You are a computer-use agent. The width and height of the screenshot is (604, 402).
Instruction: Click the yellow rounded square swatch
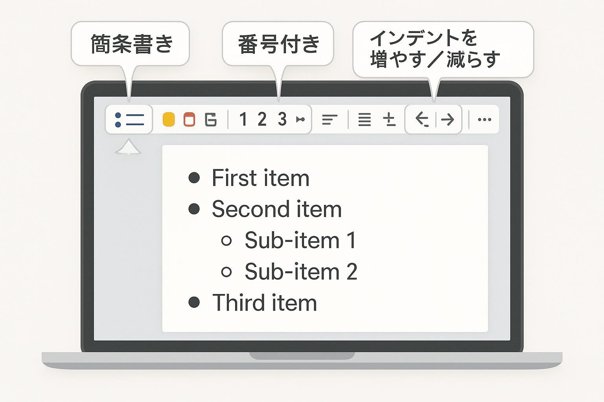(169, 119)
